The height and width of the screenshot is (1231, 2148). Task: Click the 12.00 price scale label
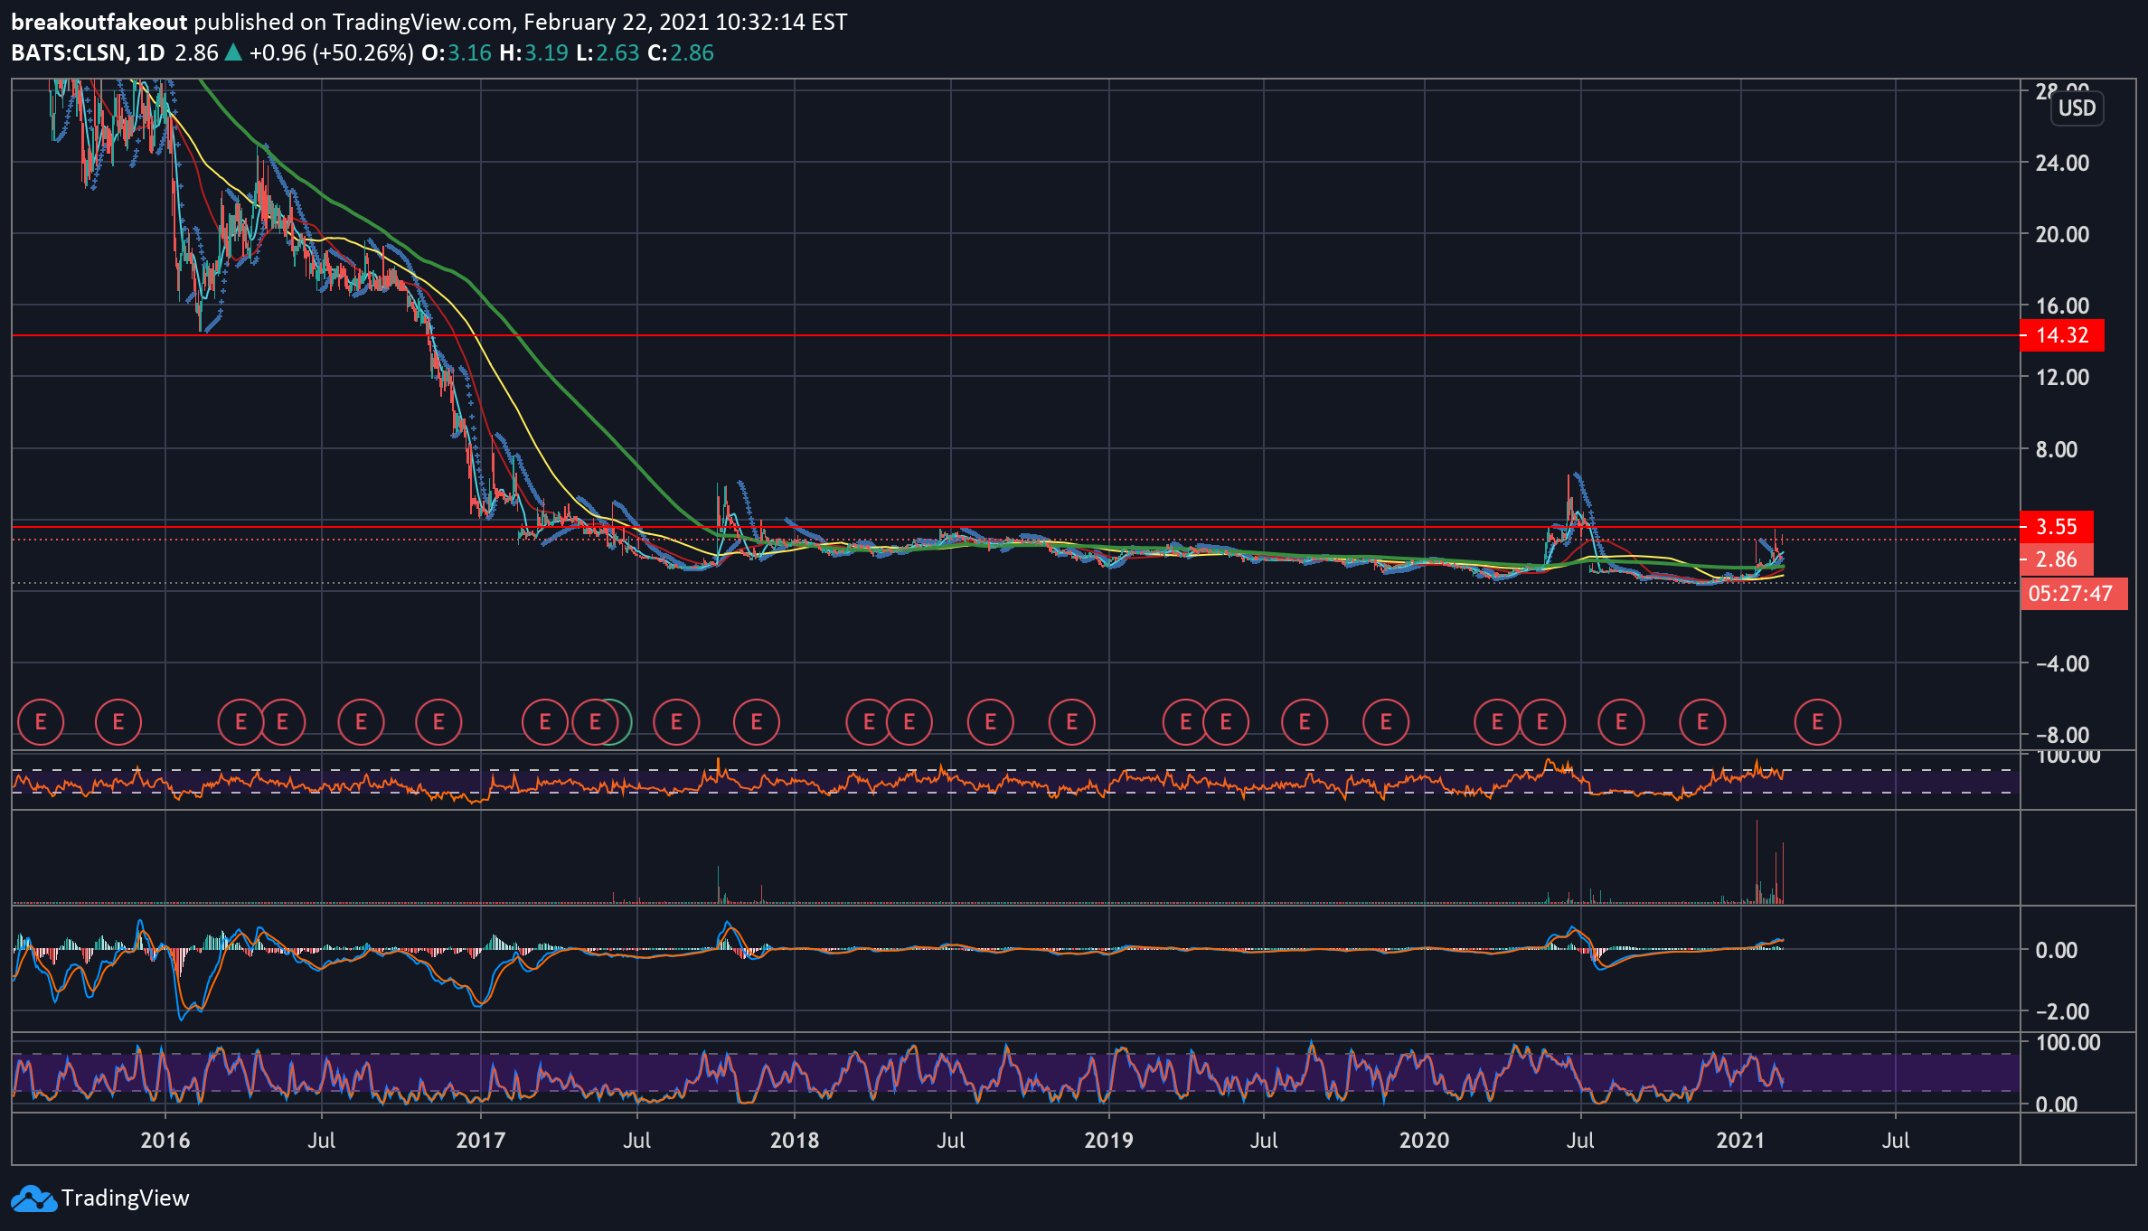[x=2062, y=377]
